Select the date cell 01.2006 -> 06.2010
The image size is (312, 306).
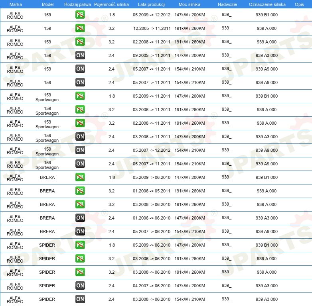pos(152,218)
